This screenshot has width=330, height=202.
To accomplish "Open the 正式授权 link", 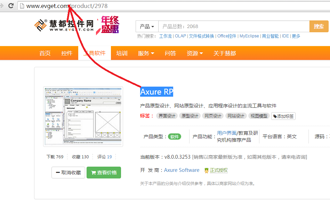I will click(219, 170).
